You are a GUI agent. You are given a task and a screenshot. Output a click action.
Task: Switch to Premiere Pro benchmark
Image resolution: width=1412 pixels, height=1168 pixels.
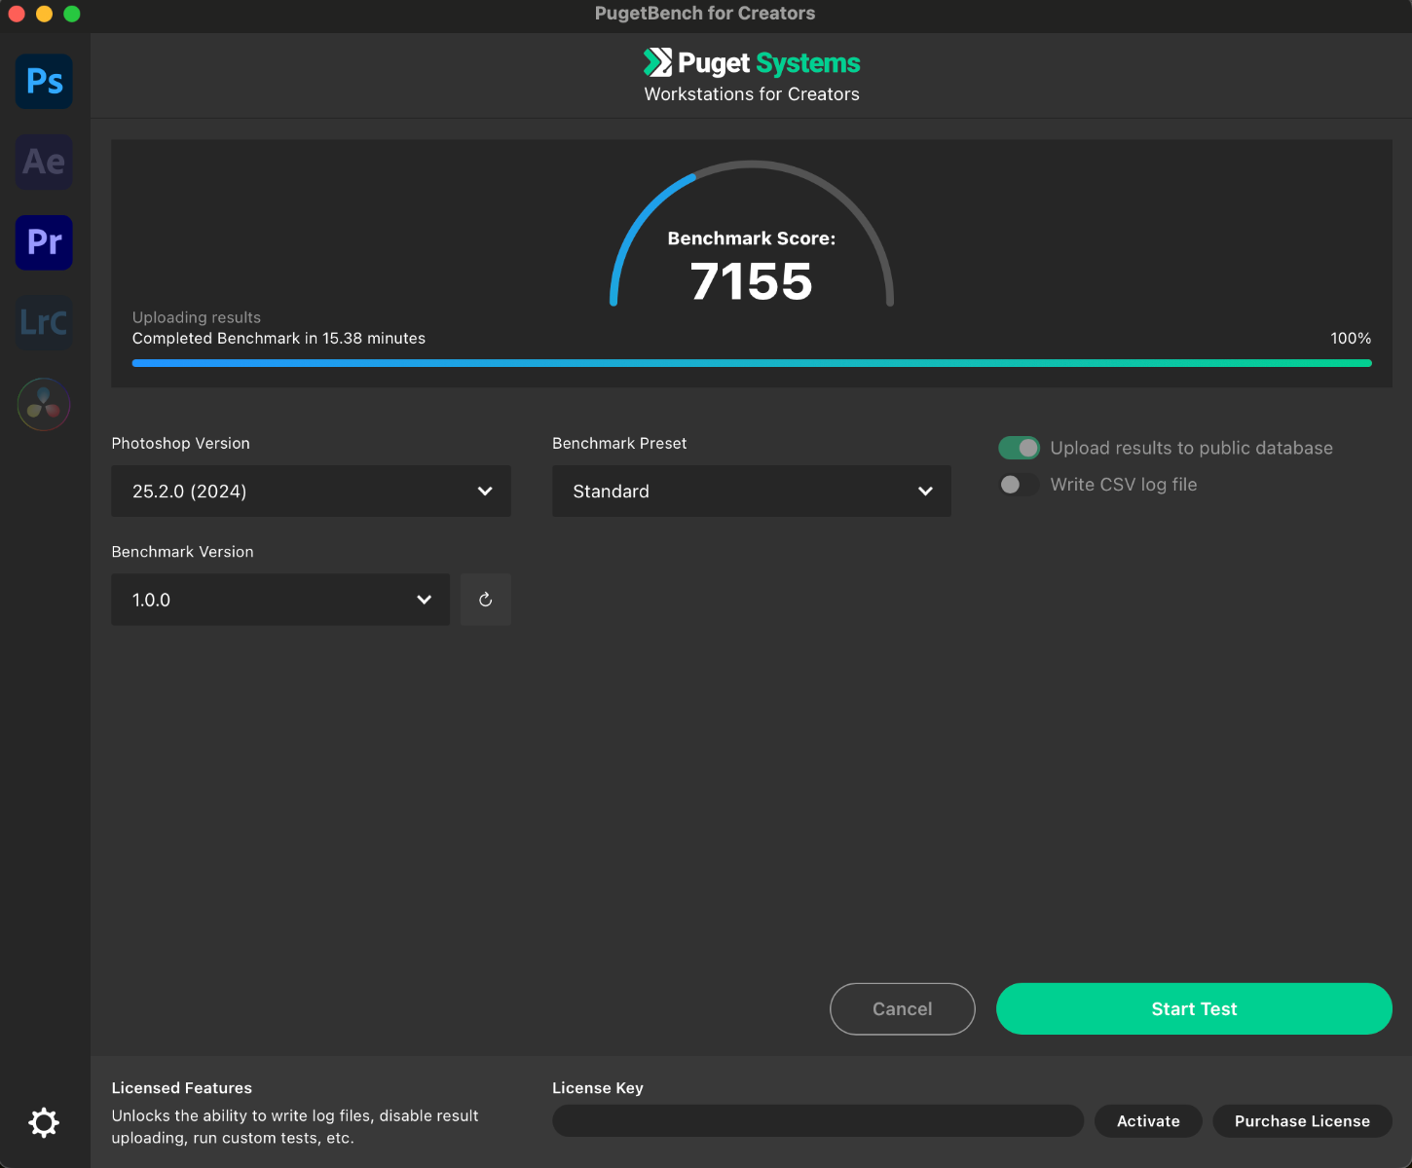click(x=44, y=242)
